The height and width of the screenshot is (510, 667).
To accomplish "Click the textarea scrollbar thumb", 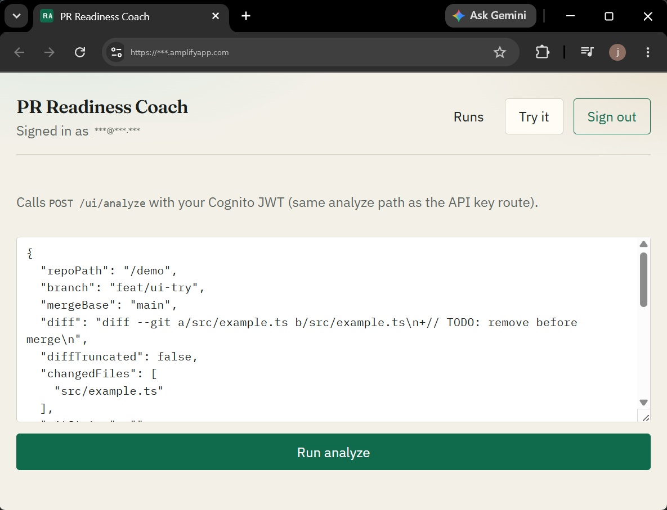I will (x=643, y=279).
